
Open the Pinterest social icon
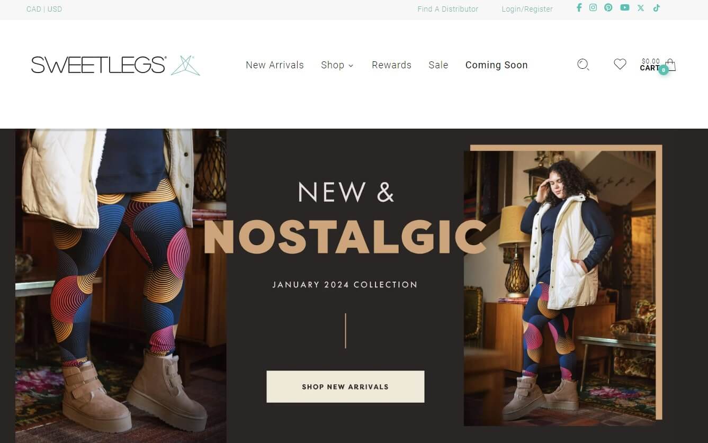click(608, 8)
